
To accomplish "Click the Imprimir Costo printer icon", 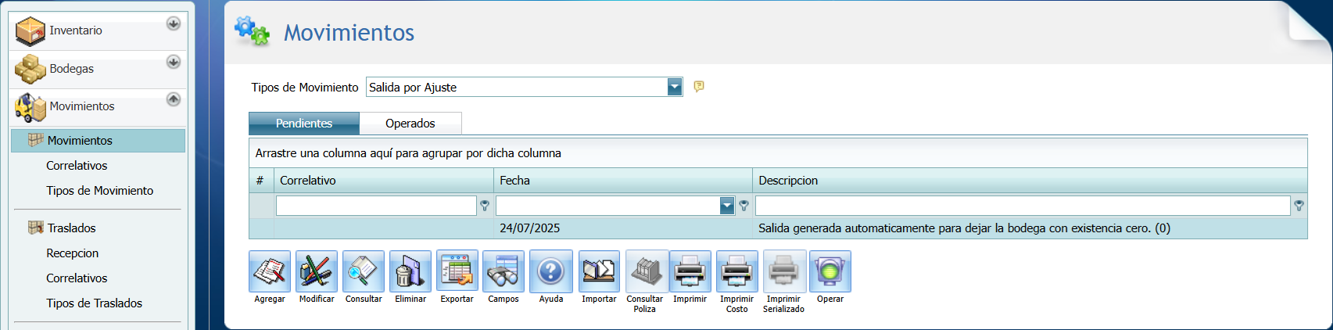I will pyautogui.click(x=737, y=271).
